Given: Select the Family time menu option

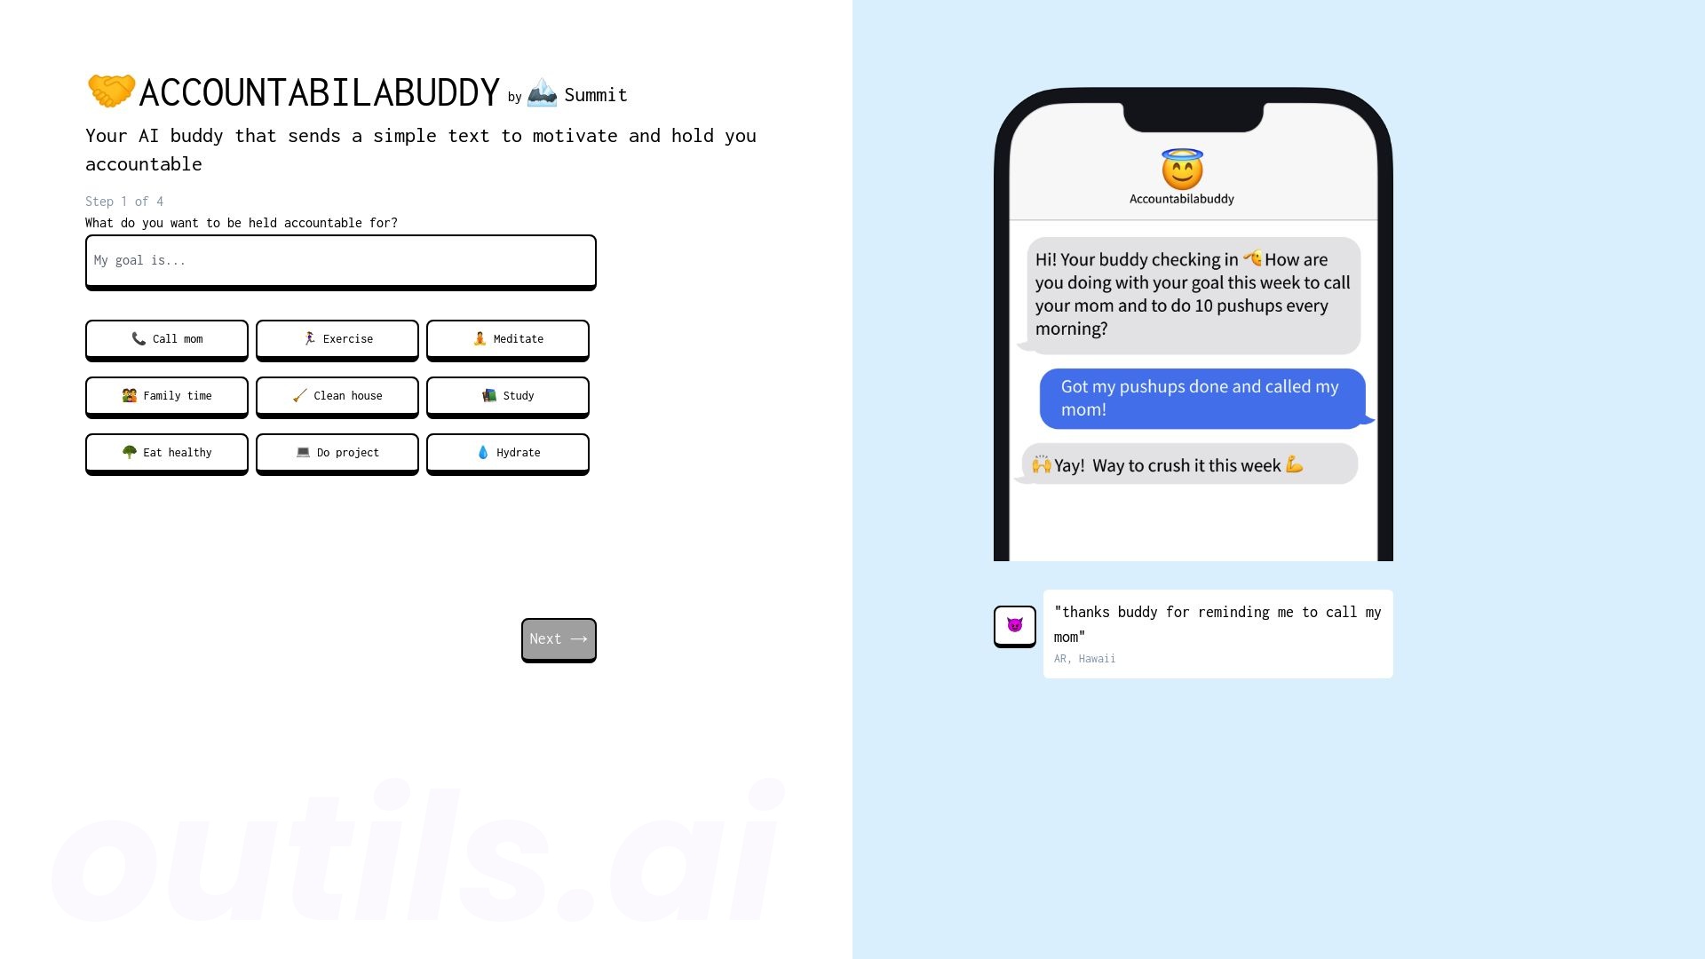Looking at the screenshot, I should [x=166, y=394].
